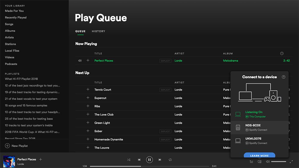Open Podcasts section
The image size is (299, 168).
(11, 64)
